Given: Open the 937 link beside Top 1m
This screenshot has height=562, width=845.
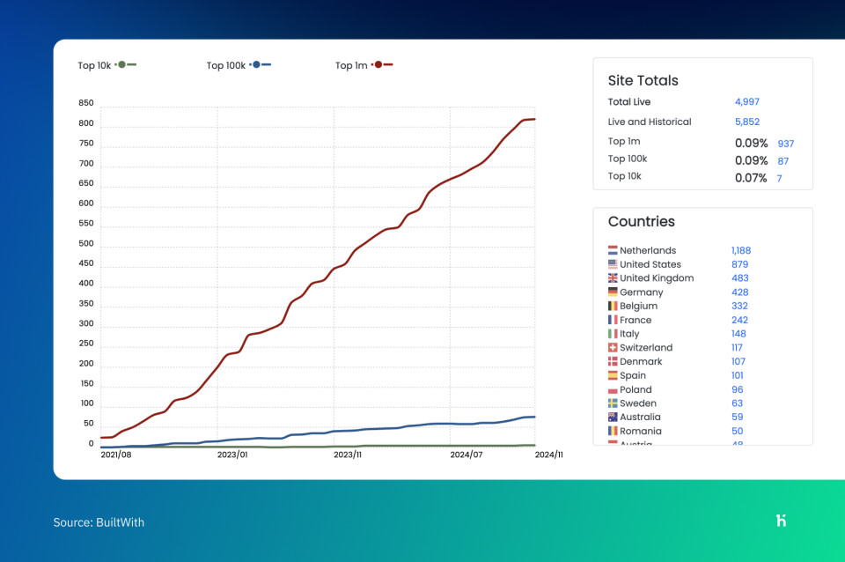Looking at the screenshot, I should pos(785,144).
